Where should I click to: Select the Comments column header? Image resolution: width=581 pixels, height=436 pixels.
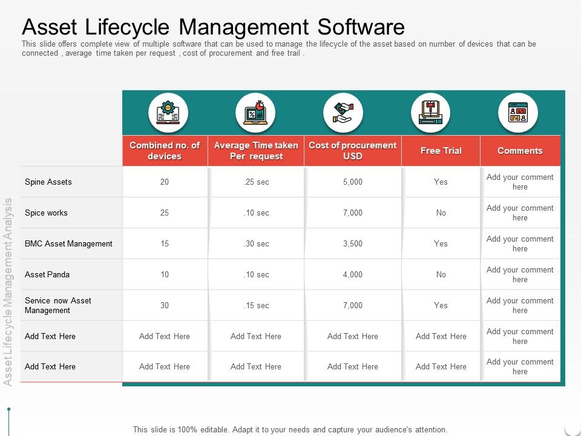point(520,150)
